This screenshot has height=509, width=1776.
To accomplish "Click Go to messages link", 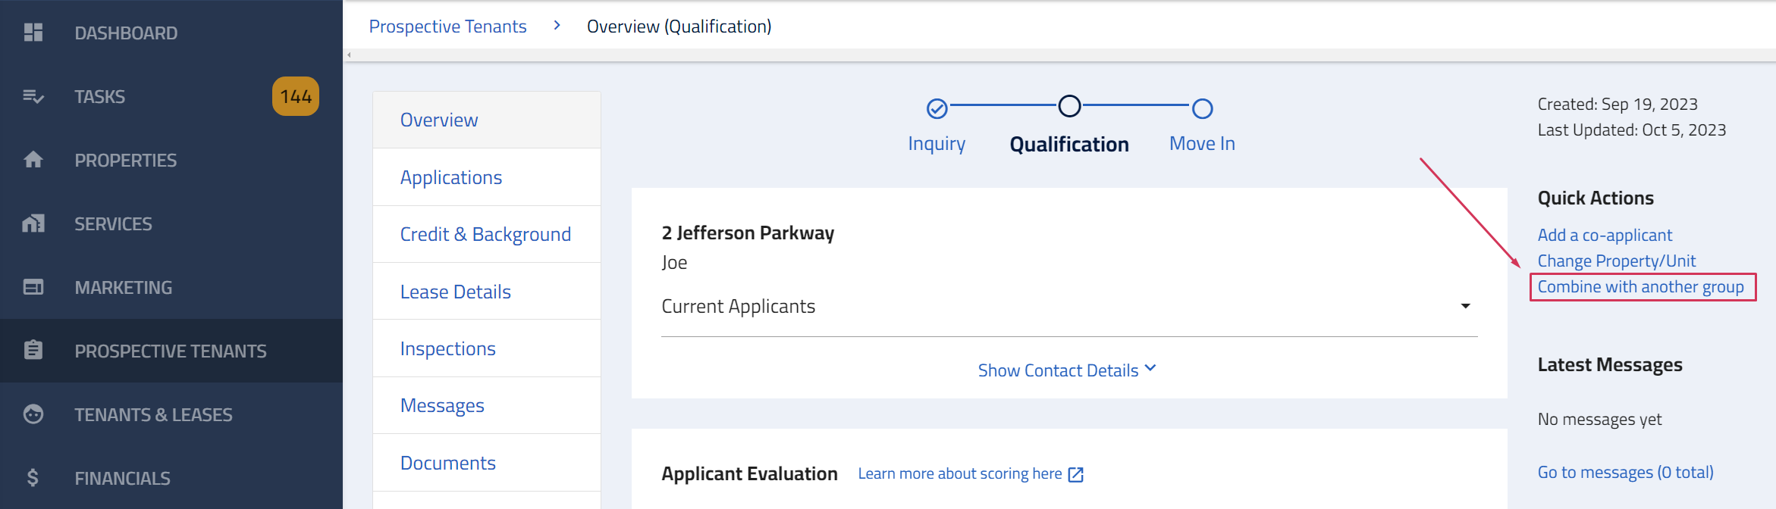I will click(x=1625, y=472).
